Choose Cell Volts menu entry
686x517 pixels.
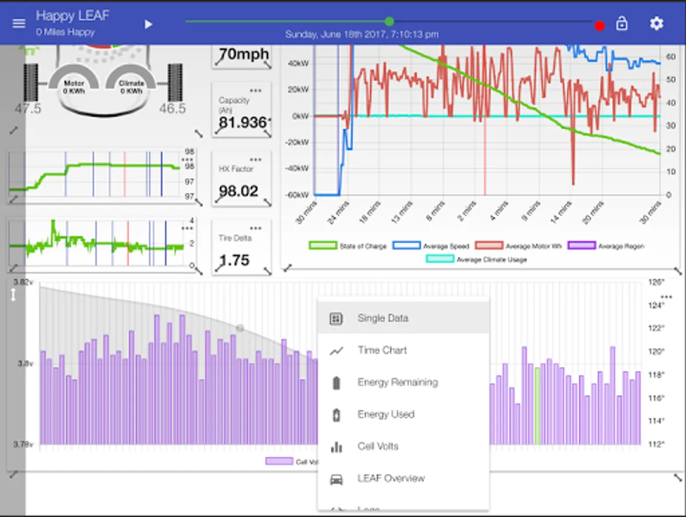pyautogui.click(x=403, y=446)
